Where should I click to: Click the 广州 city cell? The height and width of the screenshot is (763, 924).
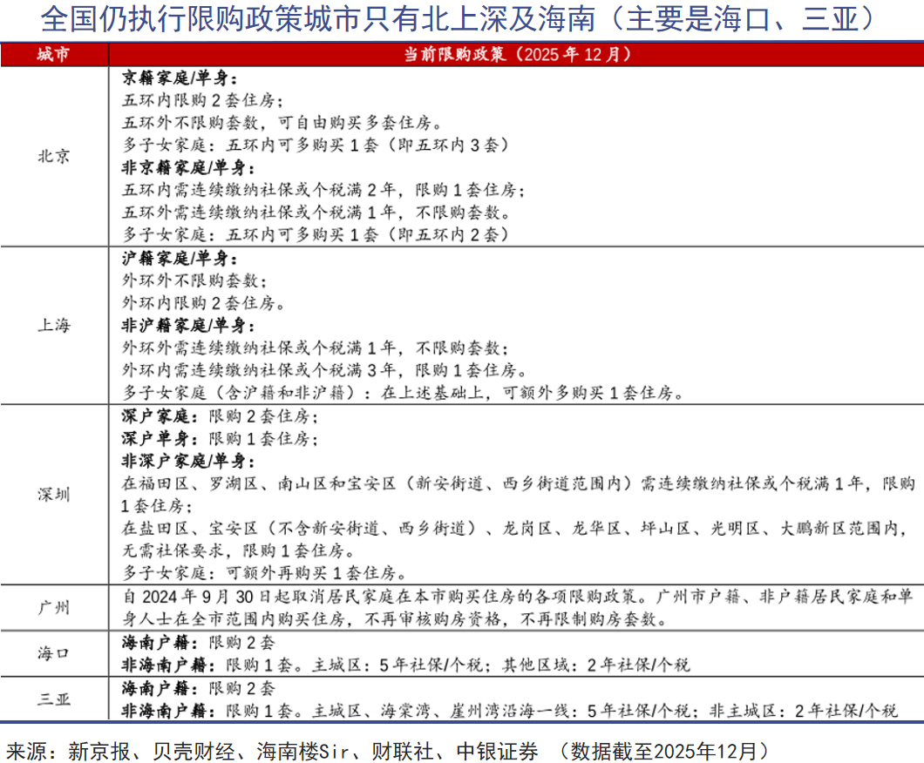coord(54,608)
